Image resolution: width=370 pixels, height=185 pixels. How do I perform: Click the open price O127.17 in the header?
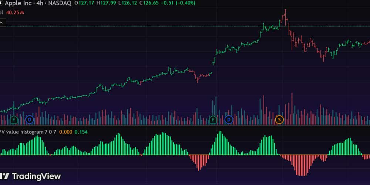click(x=84, y=3)
